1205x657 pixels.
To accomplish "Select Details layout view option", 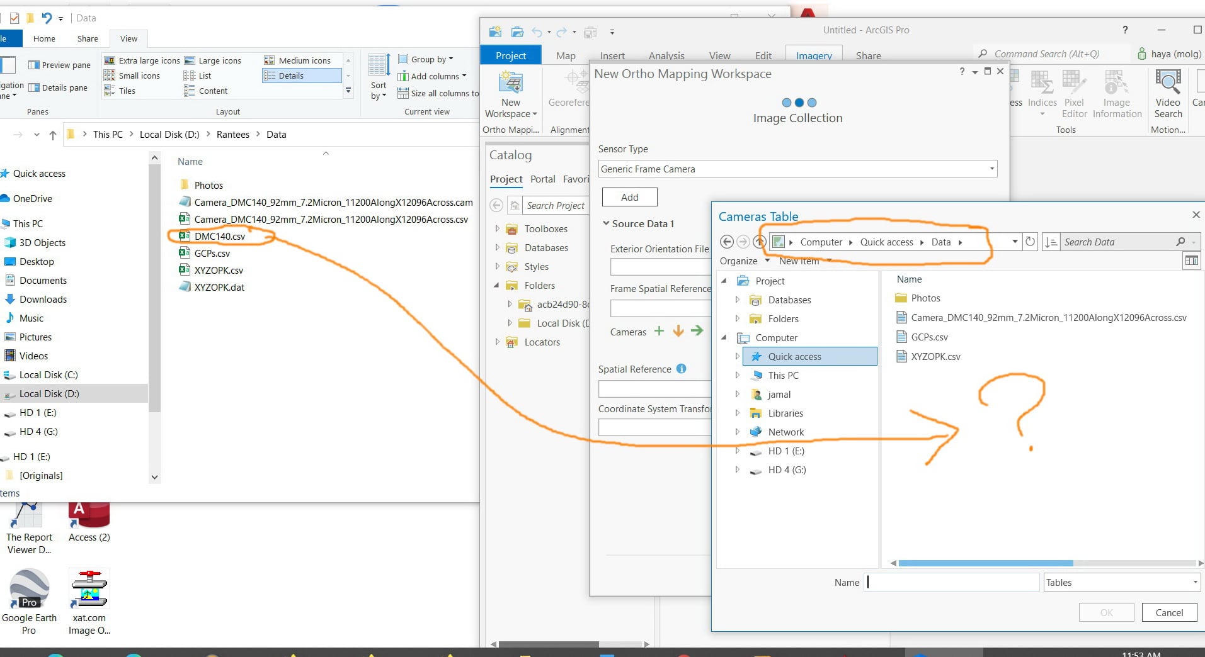I will click(x=301, y=76).
